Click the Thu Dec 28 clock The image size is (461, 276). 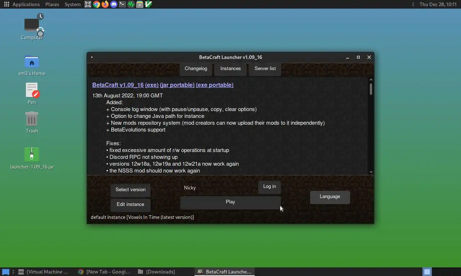[438, 4]
